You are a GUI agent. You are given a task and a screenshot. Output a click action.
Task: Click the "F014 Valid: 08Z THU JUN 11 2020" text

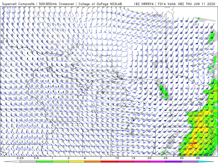pos(187,4)
